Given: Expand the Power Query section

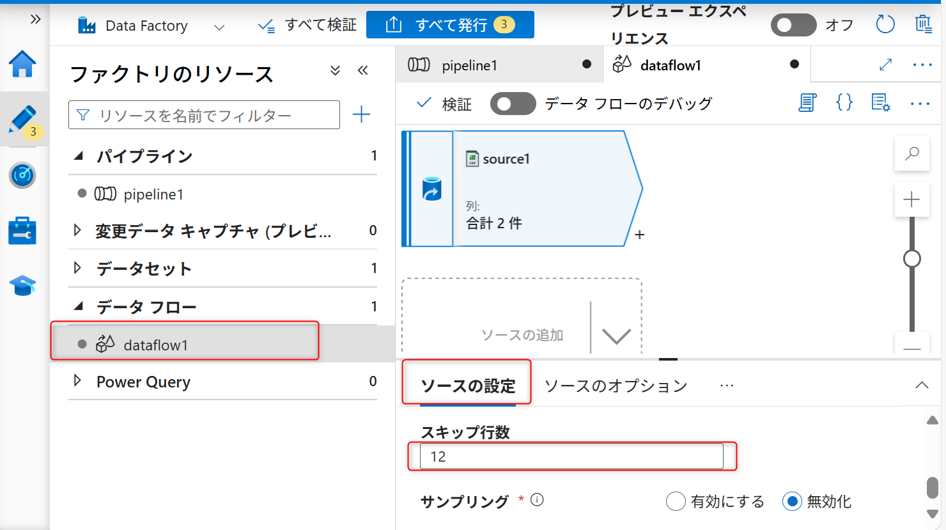Looking at the screenshot, I should click(77, 382).
